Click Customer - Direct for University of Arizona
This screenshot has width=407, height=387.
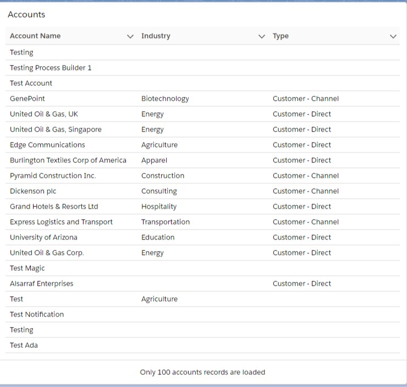302,237
